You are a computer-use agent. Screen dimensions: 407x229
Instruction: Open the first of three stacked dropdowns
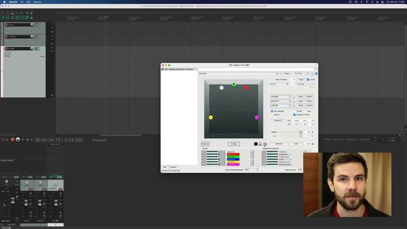(280, 97)
